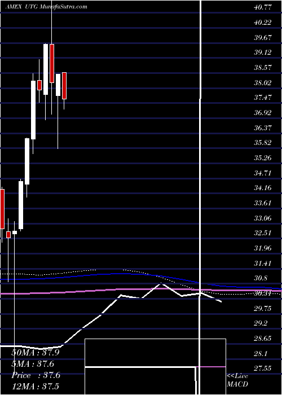This screenshot has height=395, width=282.
Task: Click the 39.67 price axis label
Action: [x=263, y=38]
